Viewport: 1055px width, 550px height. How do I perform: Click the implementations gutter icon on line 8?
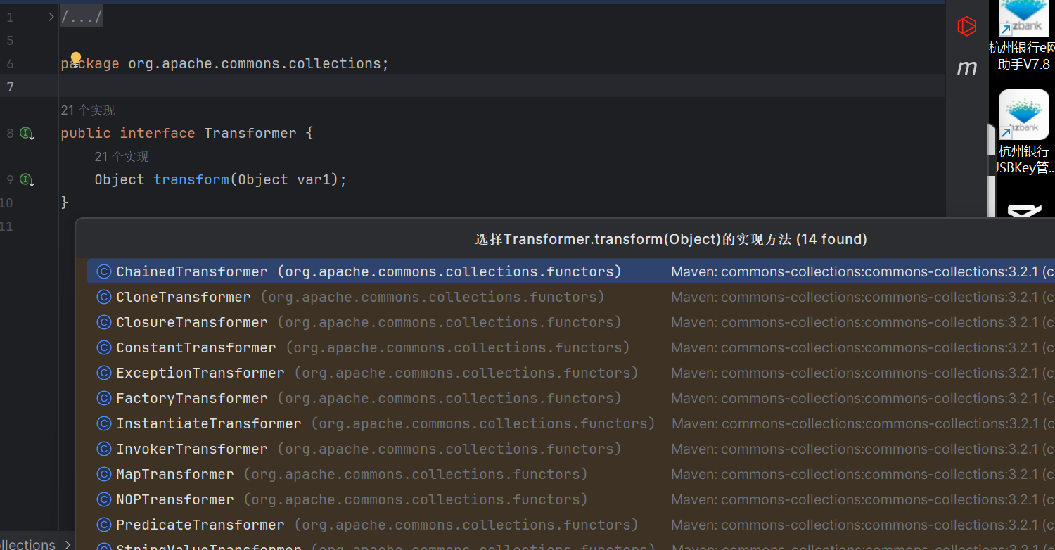pyautogui.click(x=27, y=133)
